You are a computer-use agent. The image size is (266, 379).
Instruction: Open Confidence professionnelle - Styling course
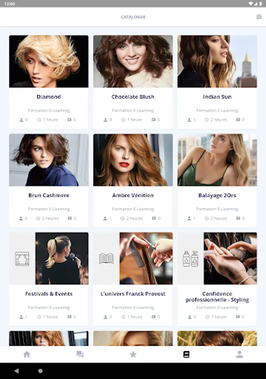(217, 279)
